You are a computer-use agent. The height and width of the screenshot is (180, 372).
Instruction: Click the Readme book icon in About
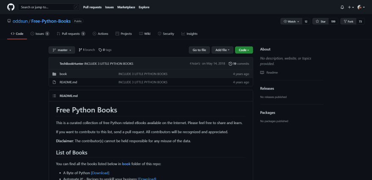tap(262, 72)
